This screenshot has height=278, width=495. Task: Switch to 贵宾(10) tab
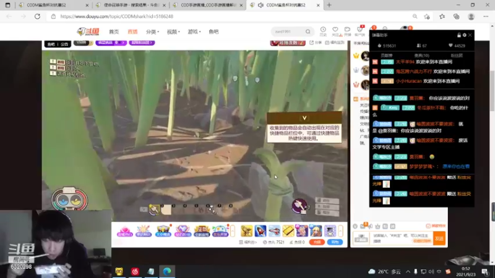(421, 56)
